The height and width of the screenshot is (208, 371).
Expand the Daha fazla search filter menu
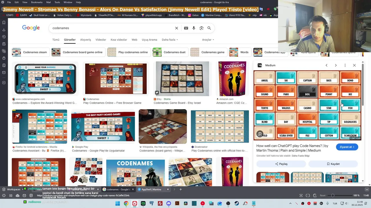point(170,40)
